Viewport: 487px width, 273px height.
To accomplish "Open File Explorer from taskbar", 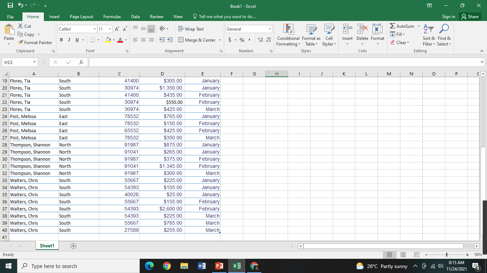I will [184, 266].
